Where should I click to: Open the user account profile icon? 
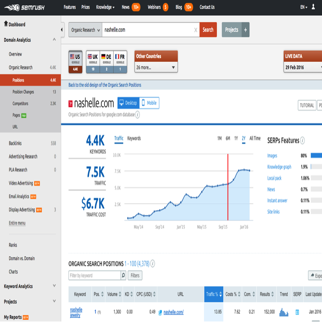point(313,7)
